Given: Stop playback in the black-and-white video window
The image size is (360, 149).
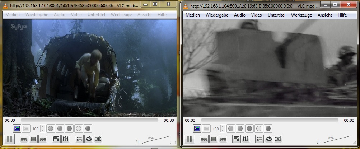Looking at the screenshot, I should pos(214,139).
